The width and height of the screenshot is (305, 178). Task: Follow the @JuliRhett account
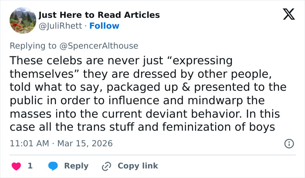point(104,26)
